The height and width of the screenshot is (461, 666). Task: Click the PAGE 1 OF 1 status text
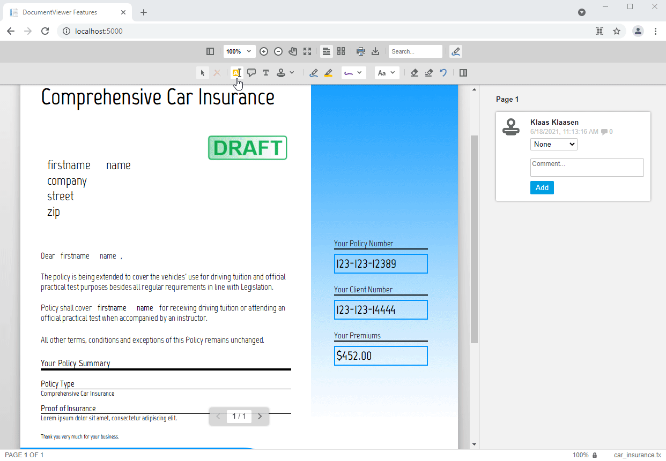(x=24, y=455)
